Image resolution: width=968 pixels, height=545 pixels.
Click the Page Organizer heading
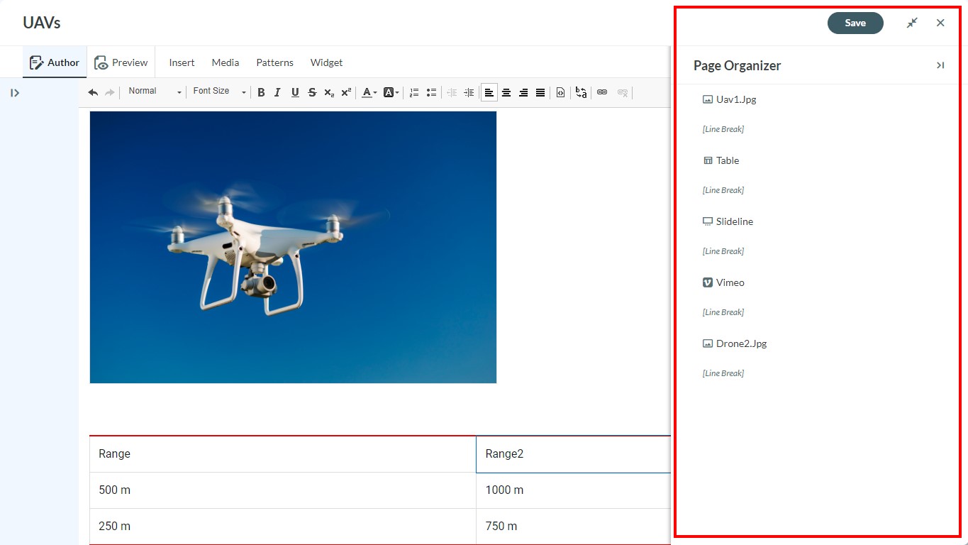pos(737,65)
